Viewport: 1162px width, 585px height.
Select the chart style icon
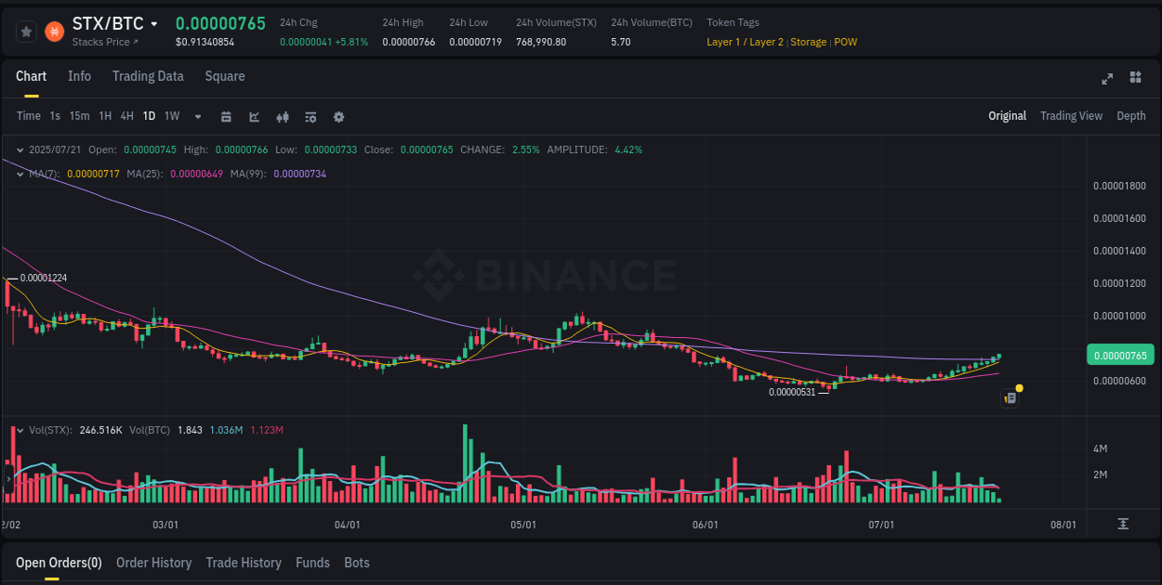(x=254, y=117)
